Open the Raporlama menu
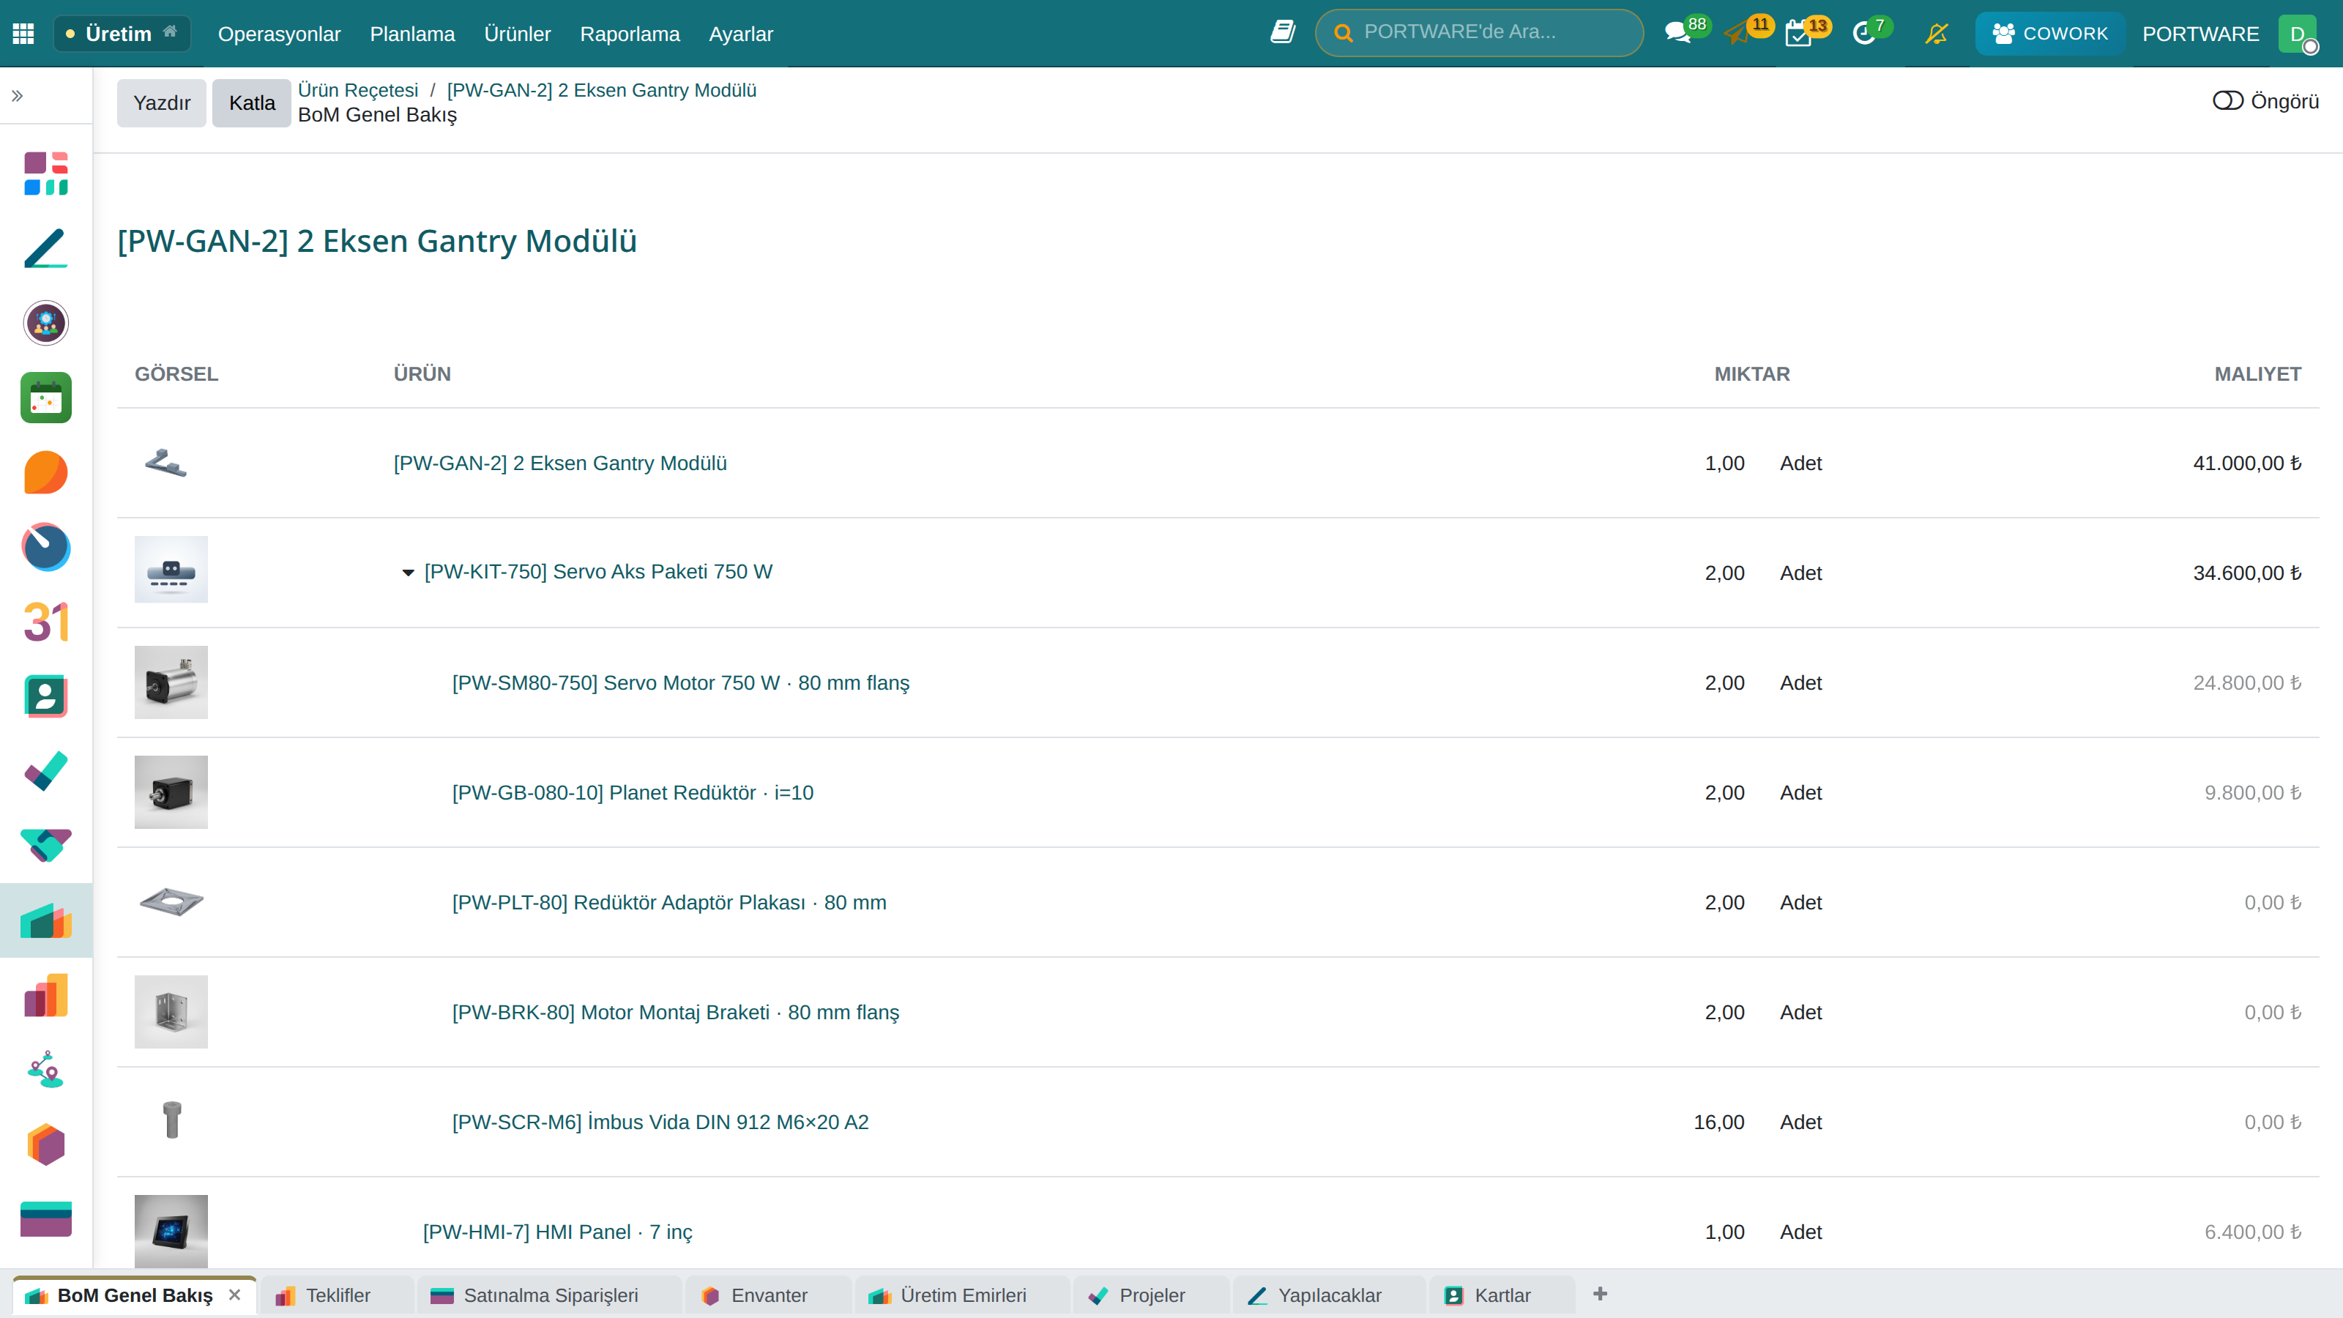This screenshot has height=1318, width=2343. coord(630,34)
